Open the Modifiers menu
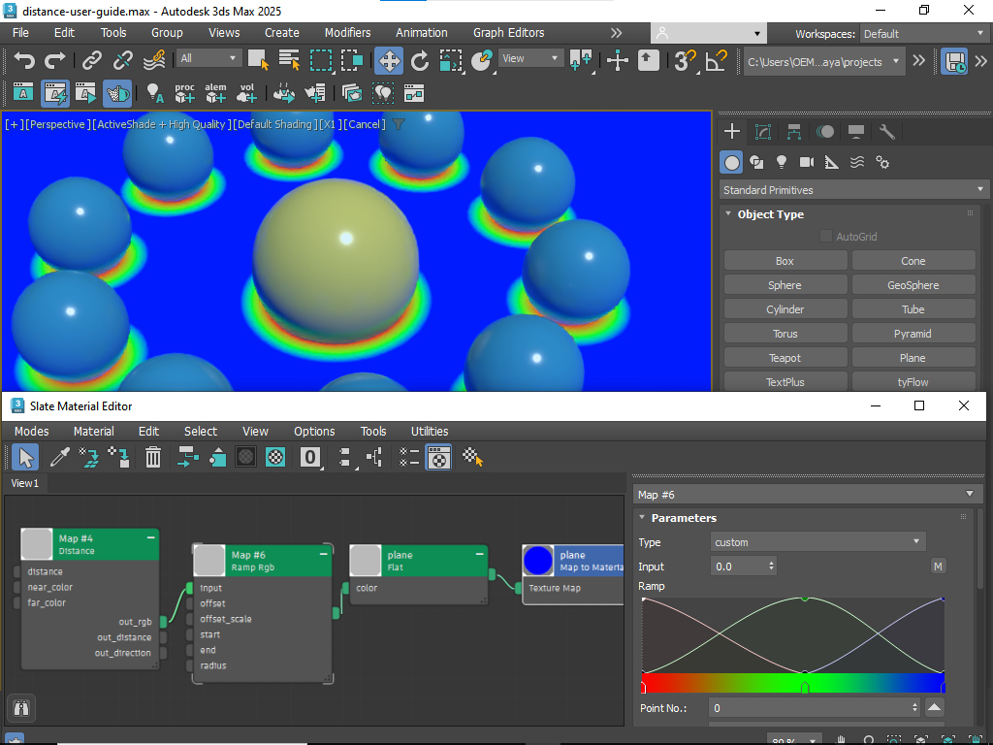The width and height of the screenshot is (993, 745). click(x=347, y=32)
